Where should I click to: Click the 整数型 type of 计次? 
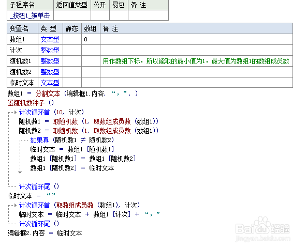[50, 50]
